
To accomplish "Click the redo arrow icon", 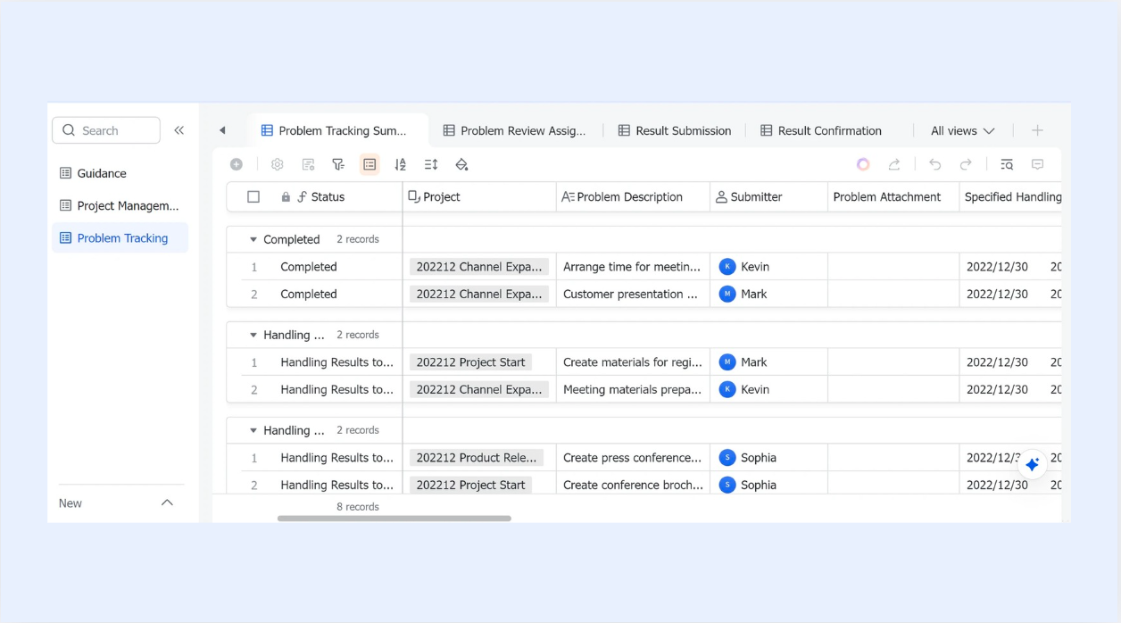I will point(966,164).
